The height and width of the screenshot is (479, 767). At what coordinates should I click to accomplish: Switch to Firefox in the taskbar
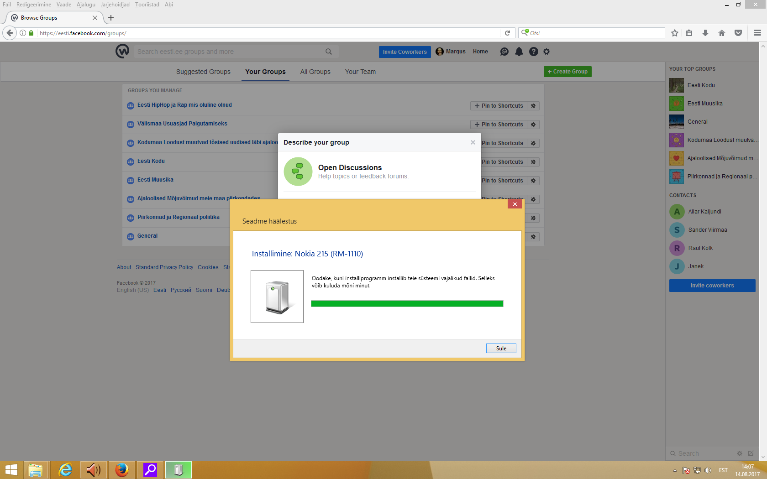122,470
